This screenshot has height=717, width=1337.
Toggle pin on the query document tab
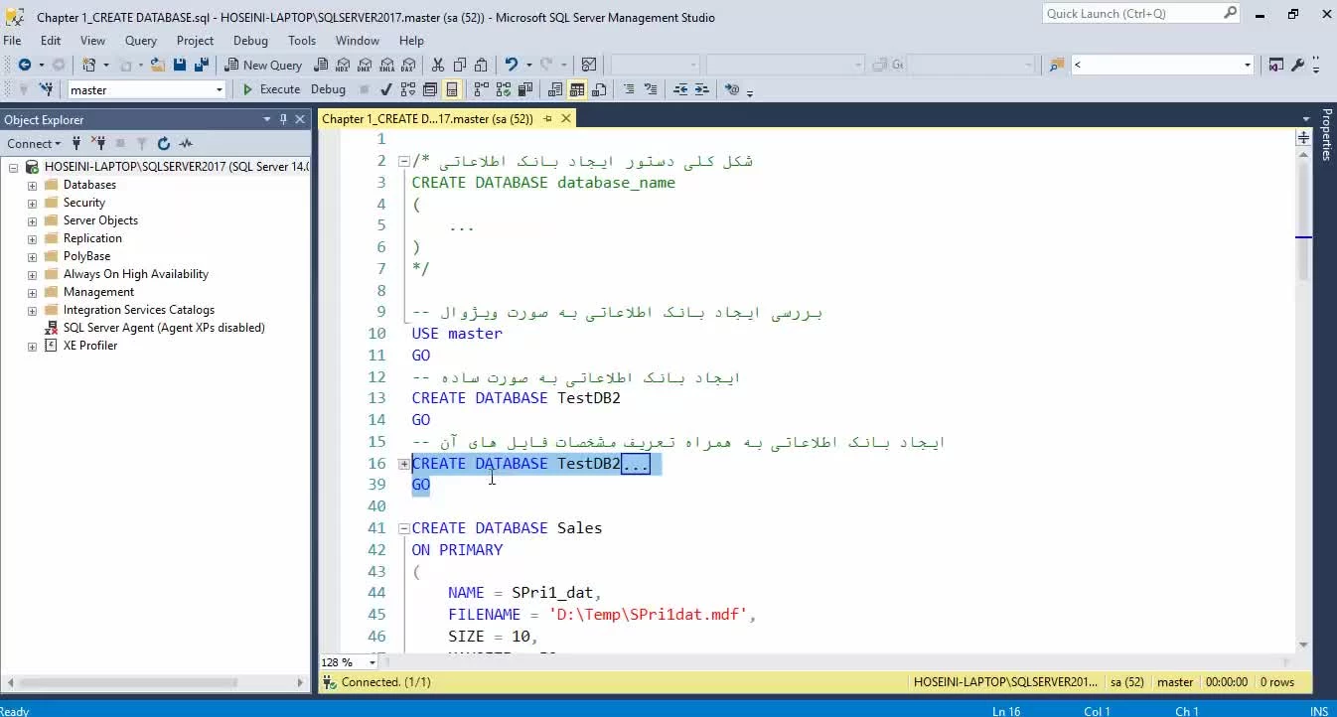click(547, 118)
